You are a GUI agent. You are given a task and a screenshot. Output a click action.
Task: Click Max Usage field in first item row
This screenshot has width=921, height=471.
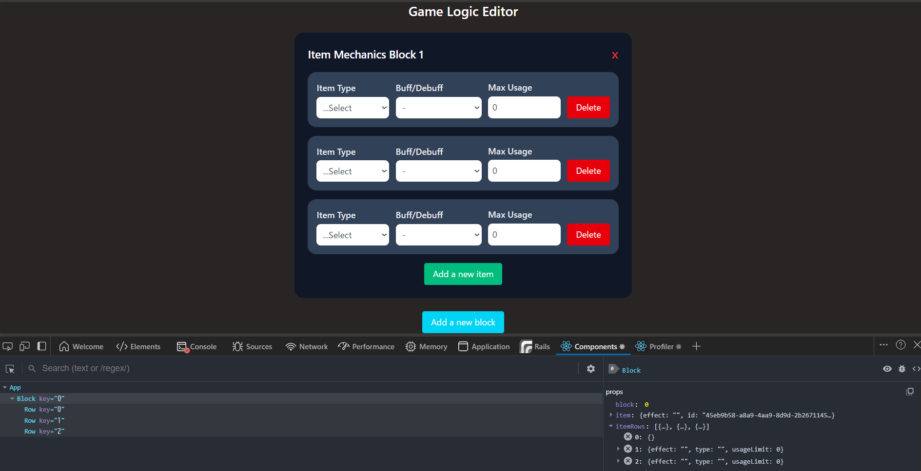[524, 107]
